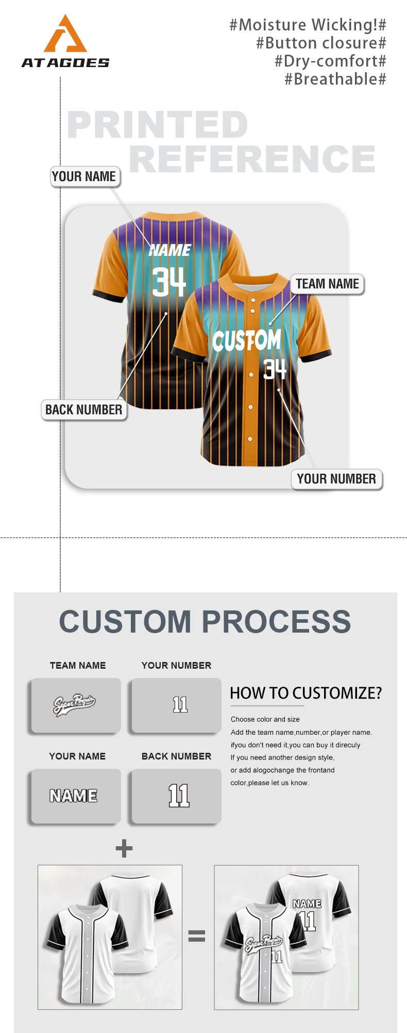
Task: Click the YOUR NAME callout label
Action: point(85,176)
